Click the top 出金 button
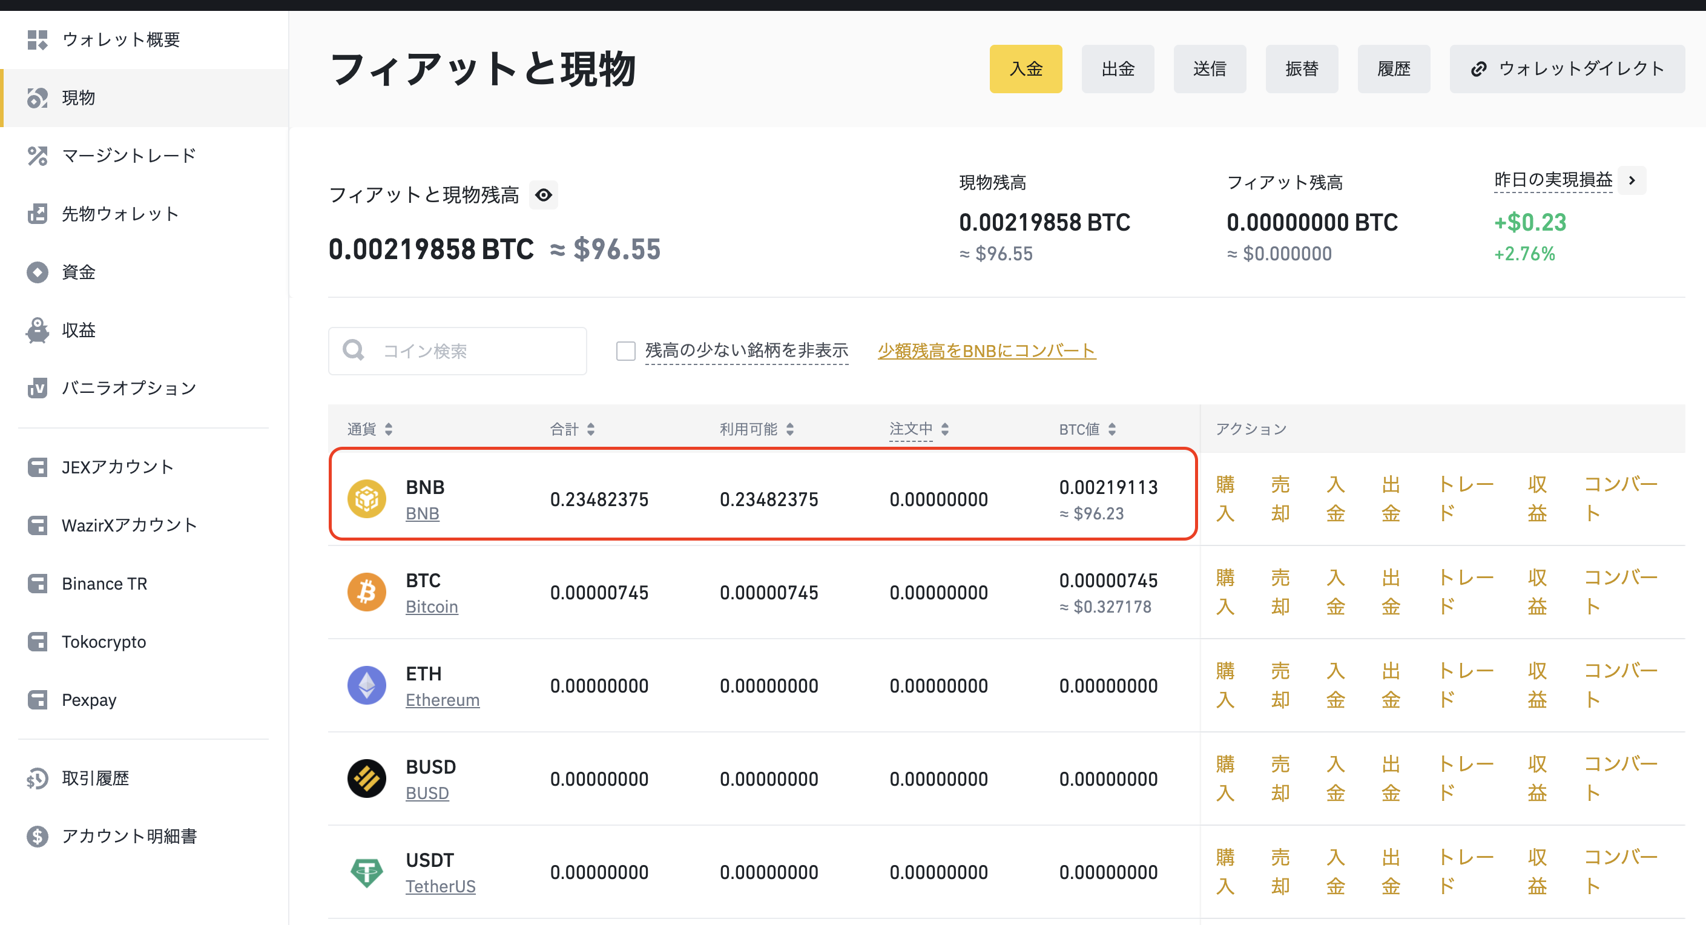Viewport: 1706px width, 925px height. pos(1118,69)
